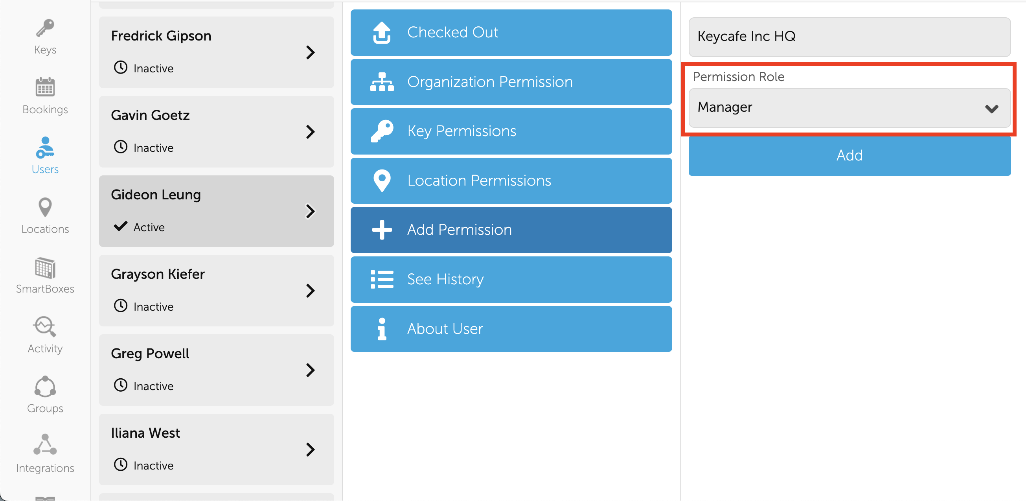Click the Keycafe Inc HQ field

pos(849,37)
